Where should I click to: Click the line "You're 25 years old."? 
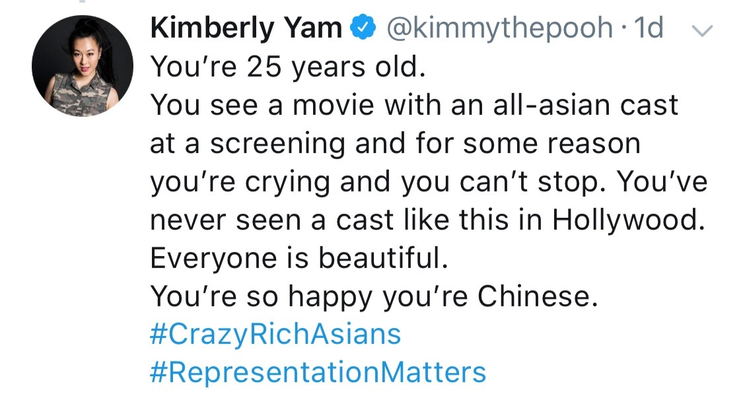click(x=287, y=67)
